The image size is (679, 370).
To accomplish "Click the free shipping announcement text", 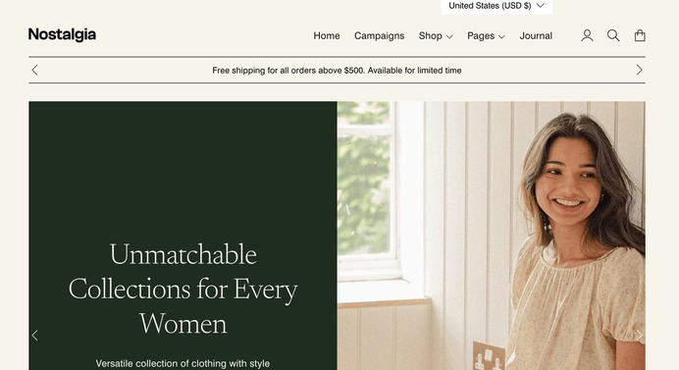I will [337, 71].
